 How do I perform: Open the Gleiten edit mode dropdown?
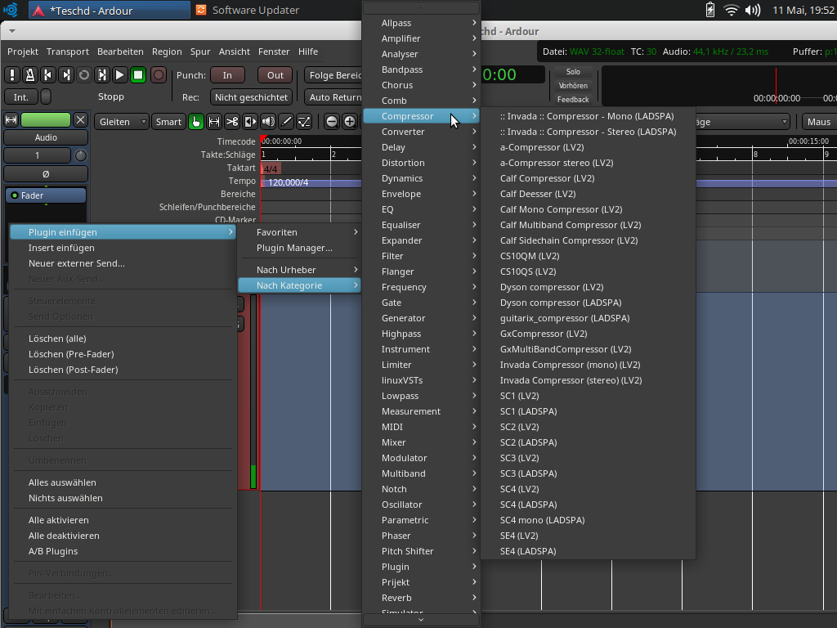pos(122,122)
